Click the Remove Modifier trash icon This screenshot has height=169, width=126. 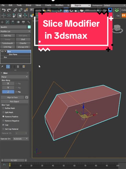pos(18,67)
